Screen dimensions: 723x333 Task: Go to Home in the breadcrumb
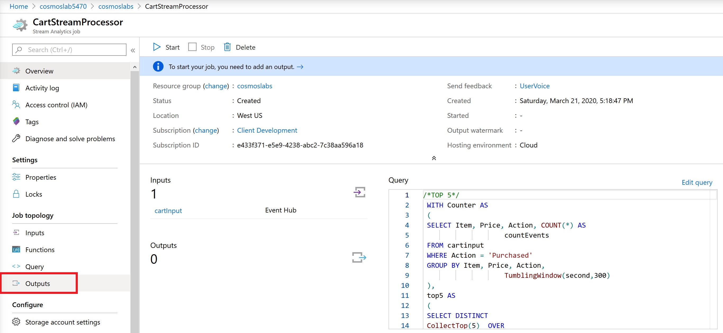pyautogui.click(x=19, y=6)
